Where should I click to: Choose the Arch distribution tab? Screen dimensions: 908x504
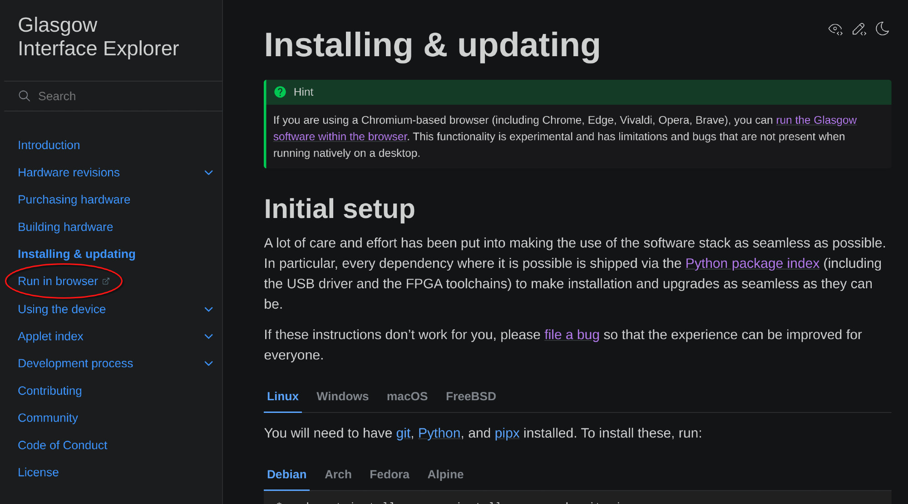point(338,475)
